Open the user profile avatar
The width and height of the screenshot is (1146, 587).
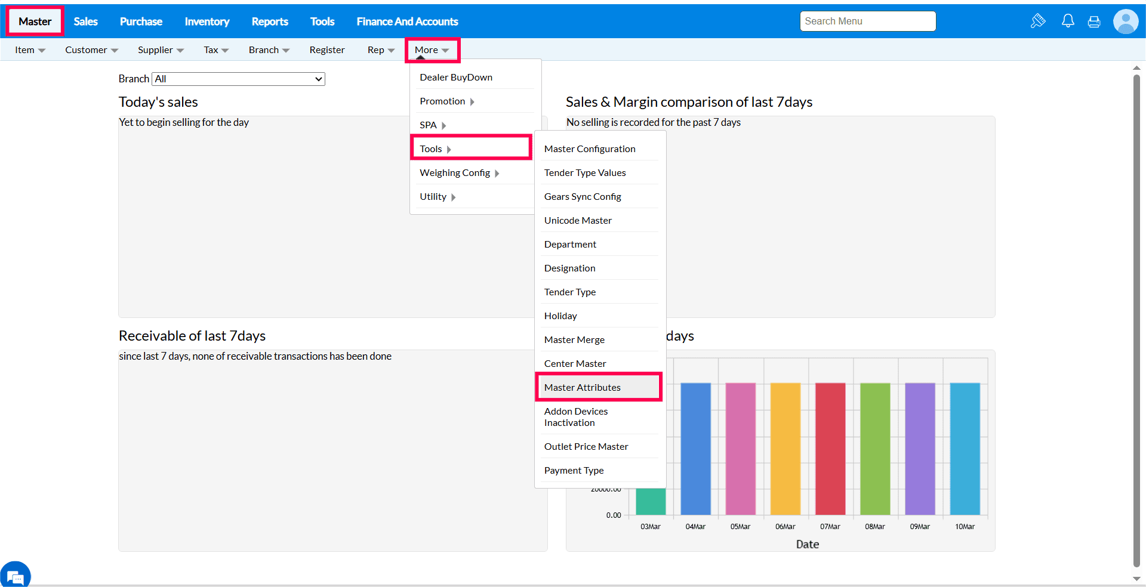click(1126, 22)
